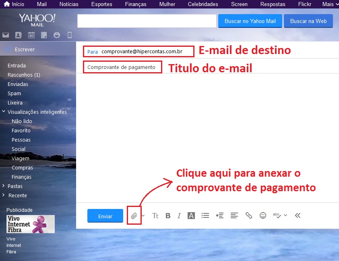The width and height of the screenshot is (339, 261).
Task: Open Mulher in top navigation
Action: point(167,4)
